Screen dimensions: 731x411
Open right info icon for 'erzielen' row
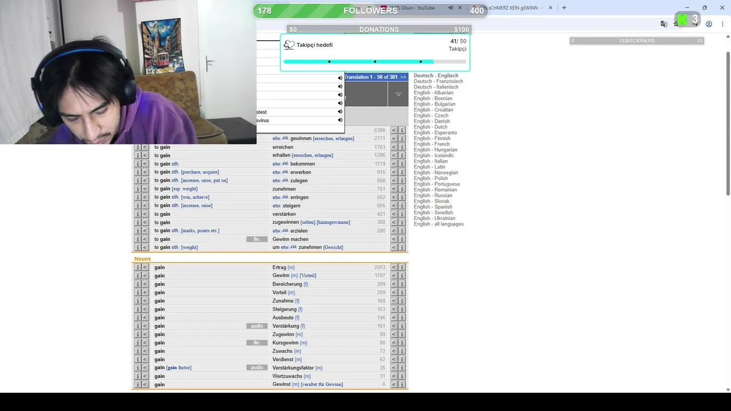point(402,231)
